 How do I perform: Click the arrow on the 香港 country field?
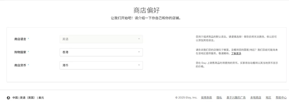[x=139, y=52]
